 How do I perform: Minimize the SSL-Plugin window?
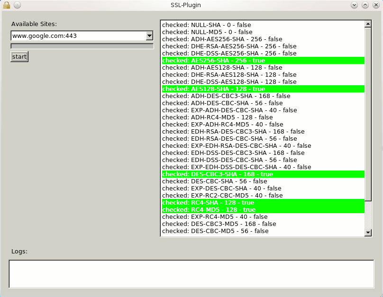tap(354, 5)
